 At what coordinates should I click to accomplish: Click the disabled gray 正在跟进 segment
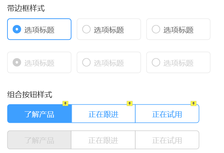click(x=103, y=140)
